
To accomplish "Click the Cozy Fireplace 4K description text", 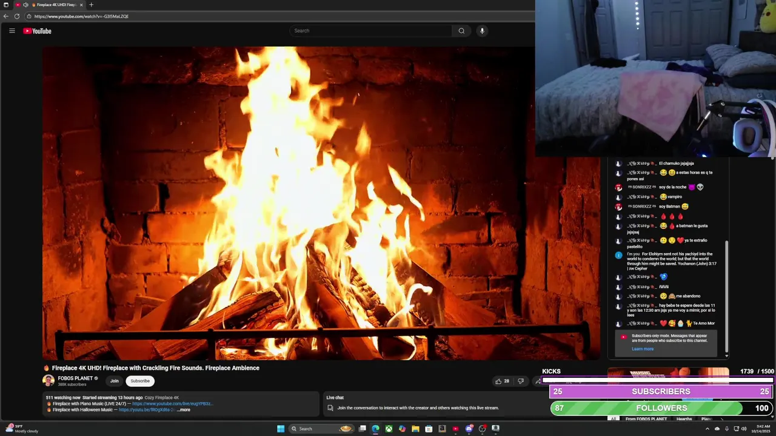I will [x=162, y=398].
